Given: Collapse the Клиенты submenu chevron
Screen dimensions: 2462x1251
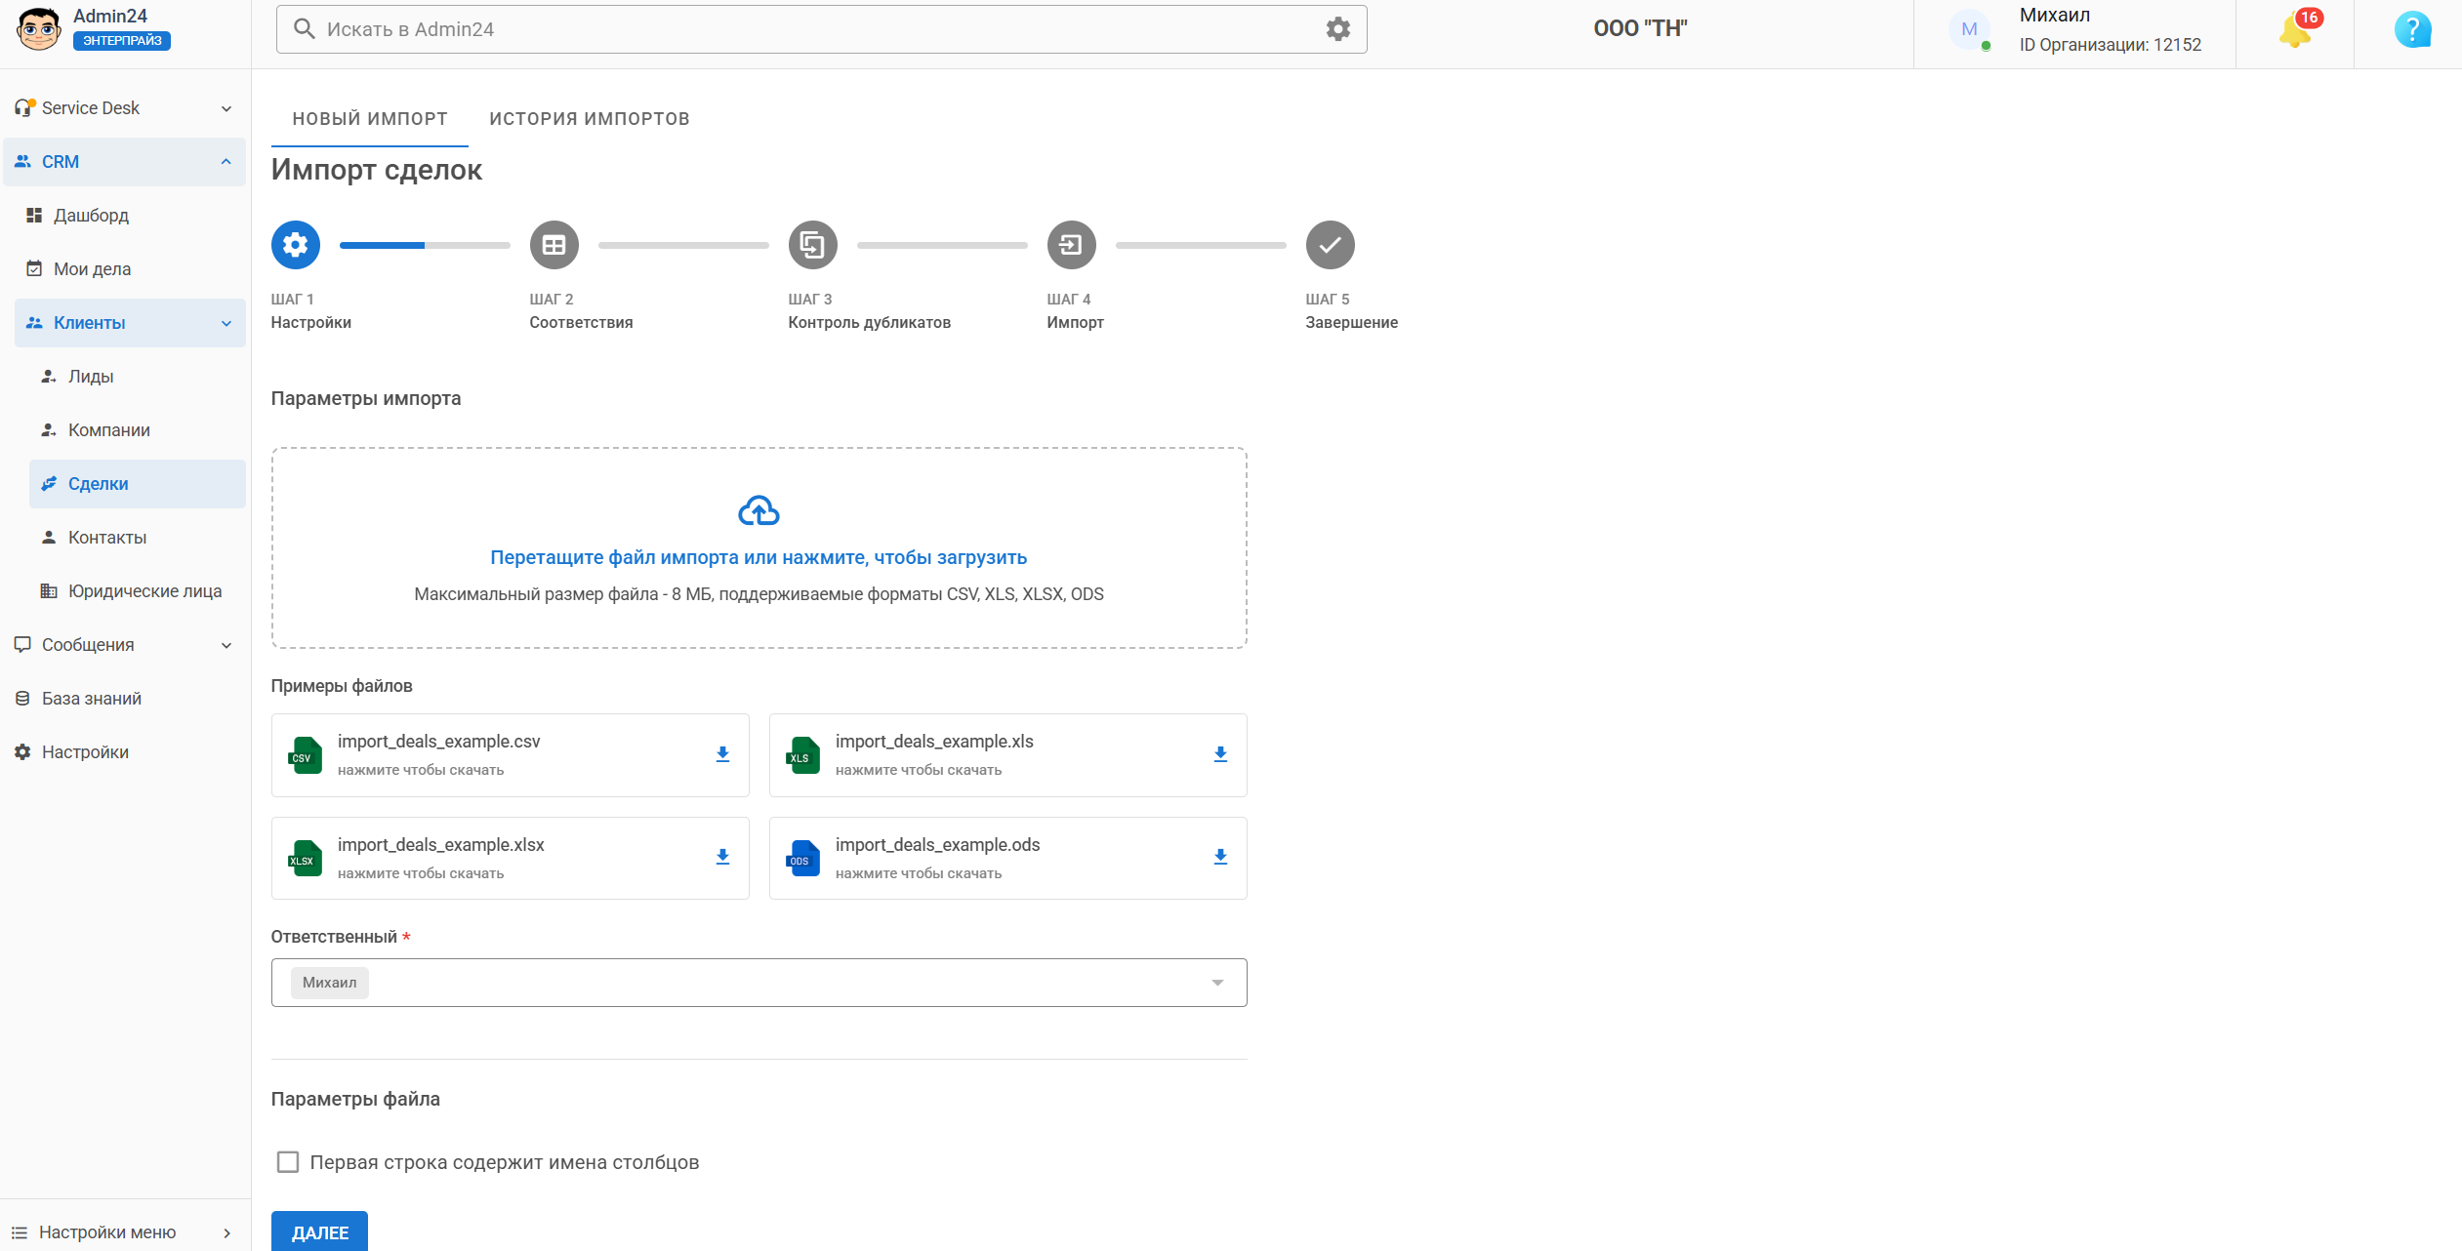Looking at the screenshot, I should [x=226, y=323].
